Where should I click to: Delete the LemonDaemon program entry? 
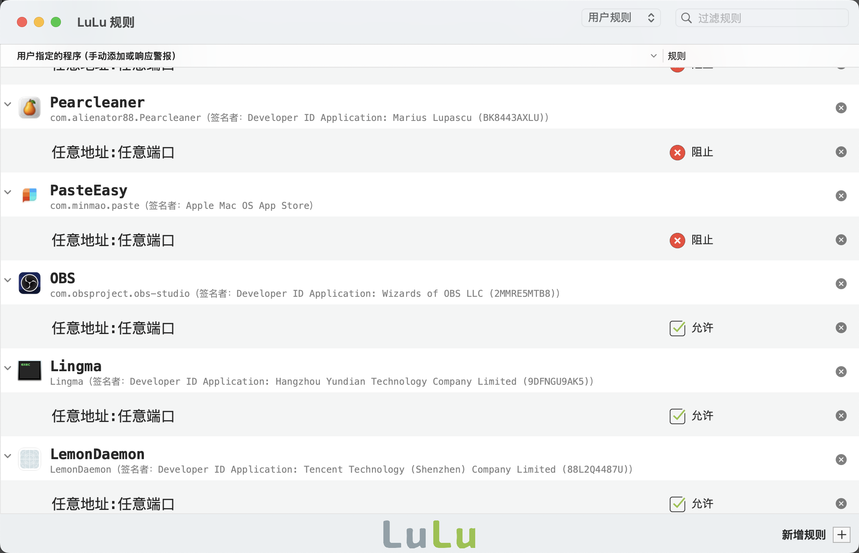(841, 460)
